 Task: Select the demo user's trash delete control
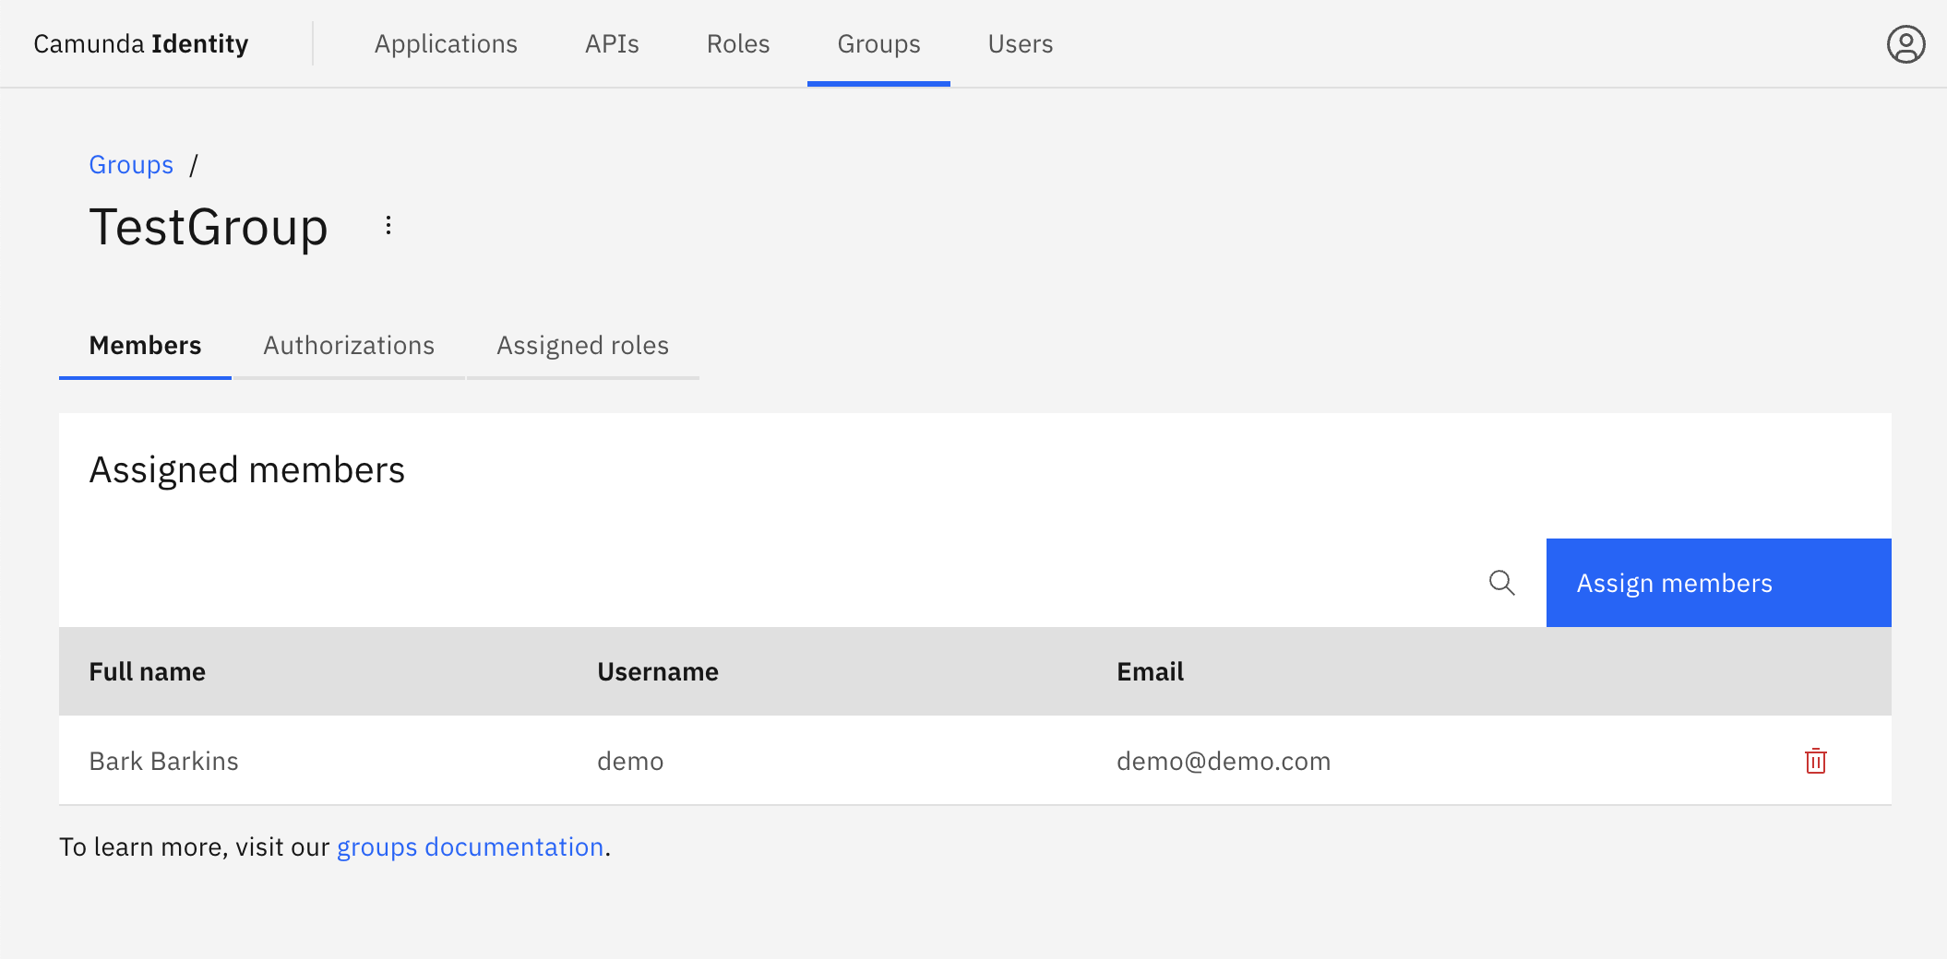pyautogui.click(x=1814, y=761)
